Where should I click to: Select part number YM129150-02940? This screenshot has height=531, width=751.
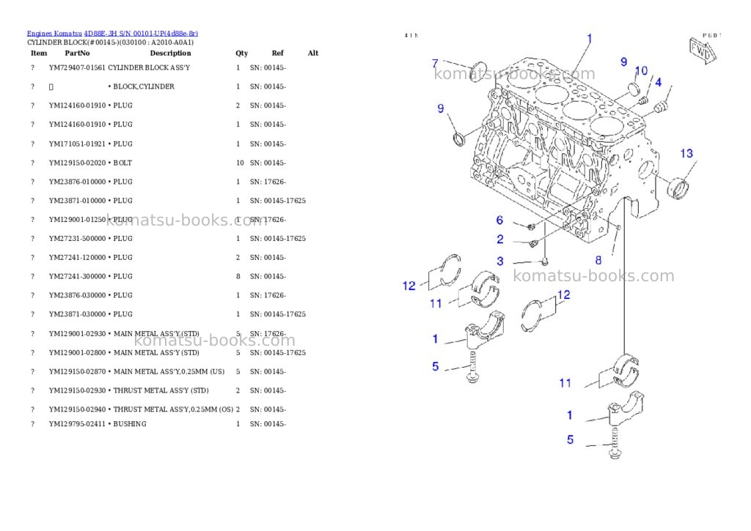tap(77, 409)
